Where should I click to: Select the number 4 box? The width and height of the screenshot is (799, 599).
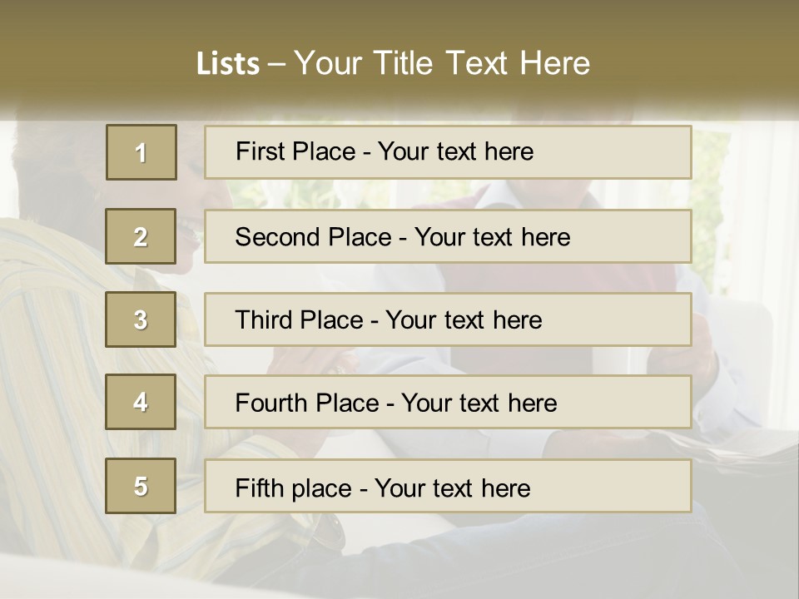coord(141,403)
